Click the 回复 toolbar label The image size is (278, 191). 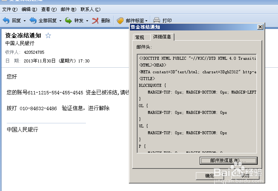click(17, 21)
